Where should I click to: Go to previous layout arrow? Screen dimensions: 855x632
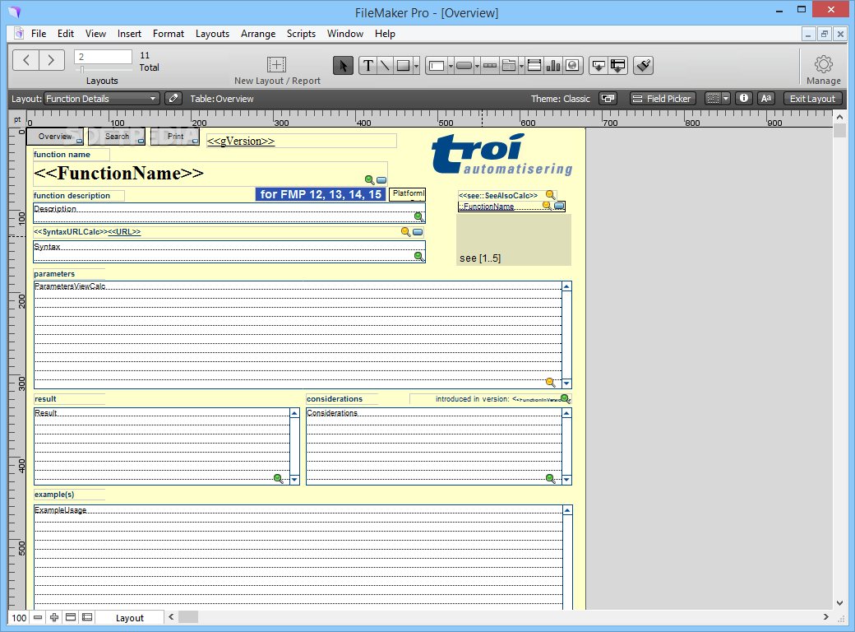pos(25,60)
